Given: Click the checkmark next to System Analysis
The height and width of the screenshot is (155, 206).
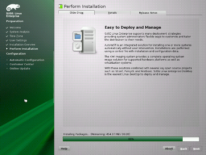Looking at the screenshot, I should point(7,32).
